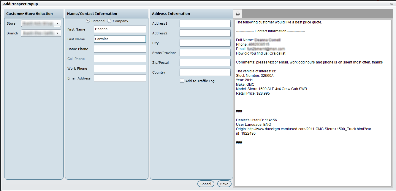
Task: Close the AddProspectPopup dialog
Action: coord(391,4)
